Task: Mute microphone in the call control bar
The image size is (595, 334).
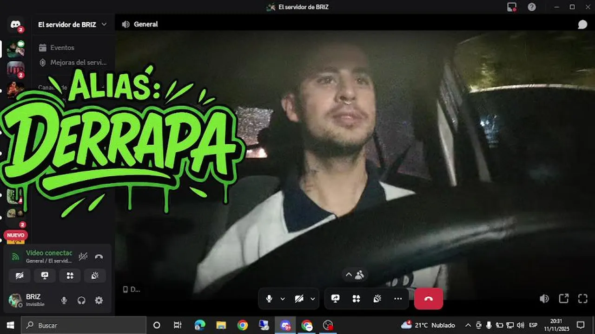Action: tap(269, 299)
